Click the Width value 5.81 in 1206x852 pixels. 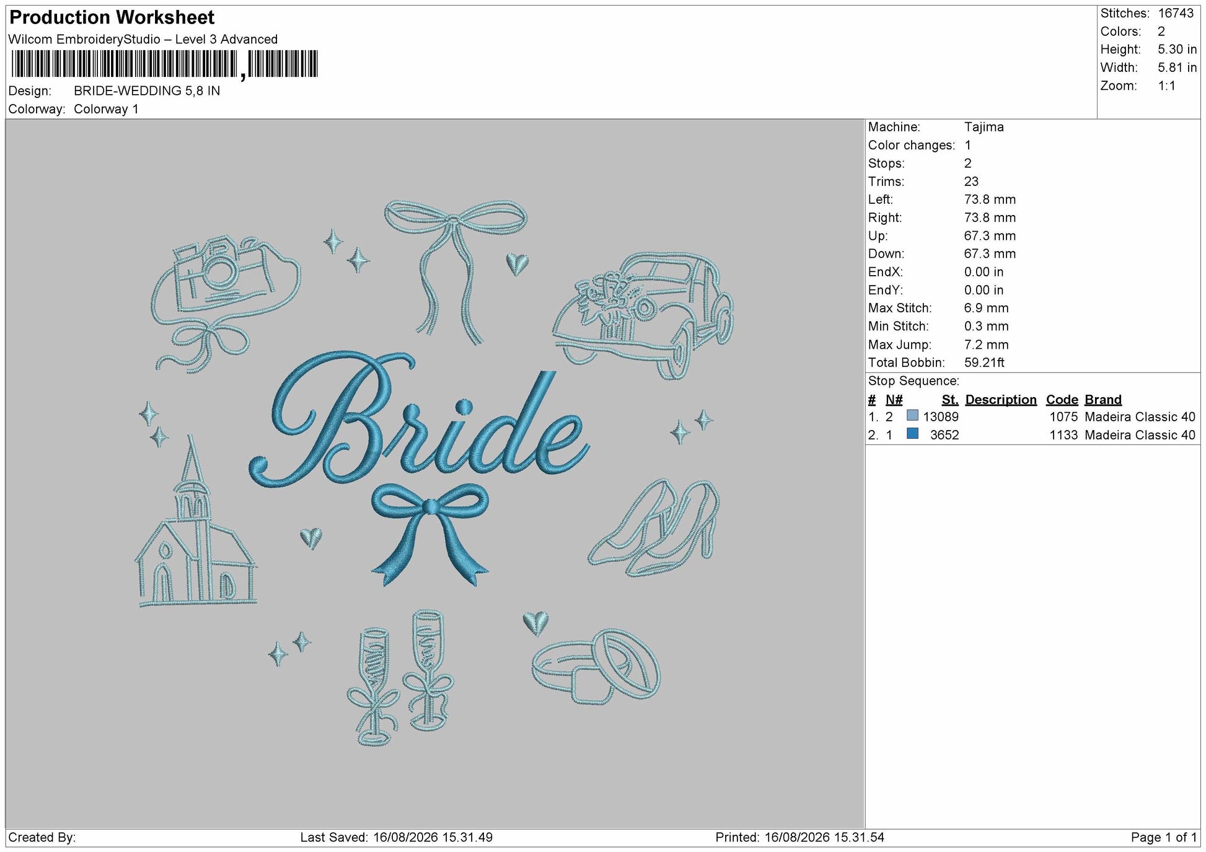[1177, 67]
